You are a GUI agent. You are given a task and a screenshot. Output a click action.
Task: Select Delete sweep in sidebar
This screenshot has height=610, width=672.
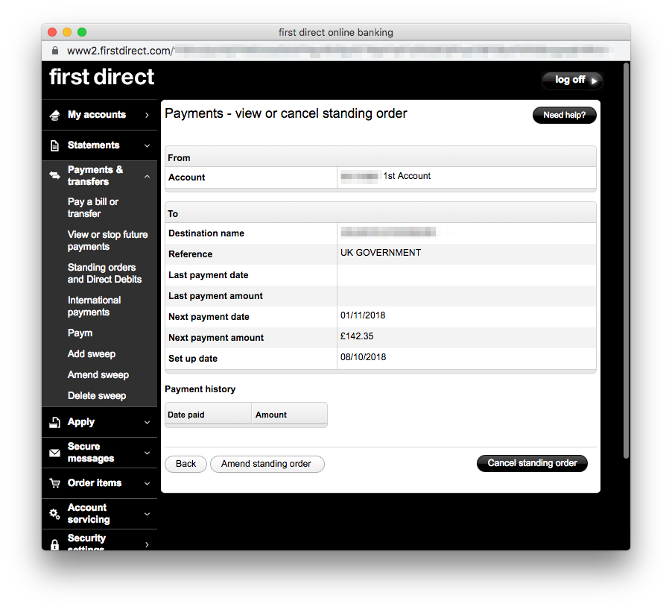(x=97, y=395)
